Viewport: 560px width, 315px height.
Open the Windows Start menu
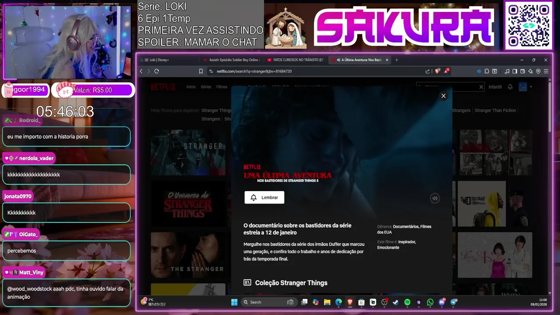[x=234, y=302]
